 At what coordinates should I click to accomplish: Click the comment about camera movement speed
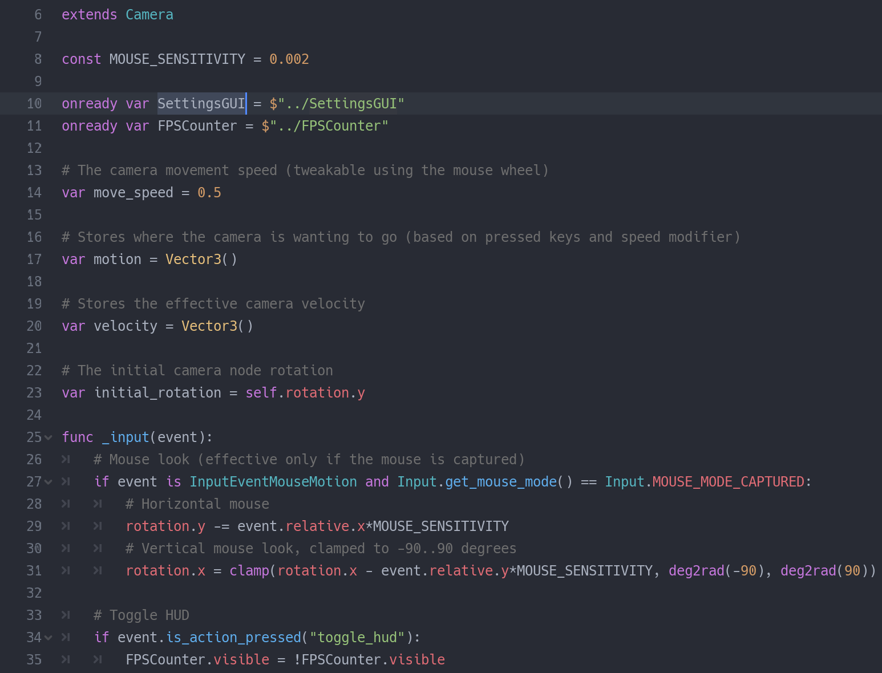point(305,171)
